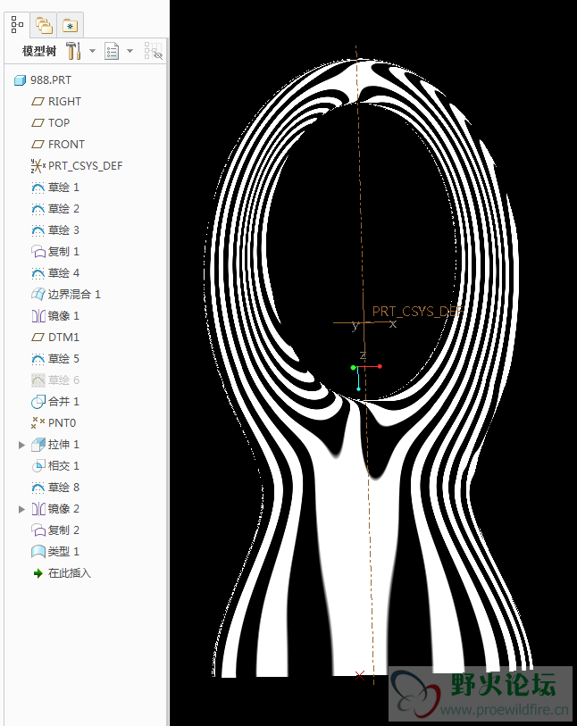The image size is (577, 726).
Task: Open model tree settings hammer icon
Action: click(73, 51)
